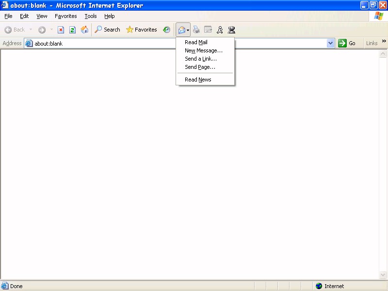388x291 pixels.
Task: Open the Favorites star toolbar button
Action: pos(141,30)
